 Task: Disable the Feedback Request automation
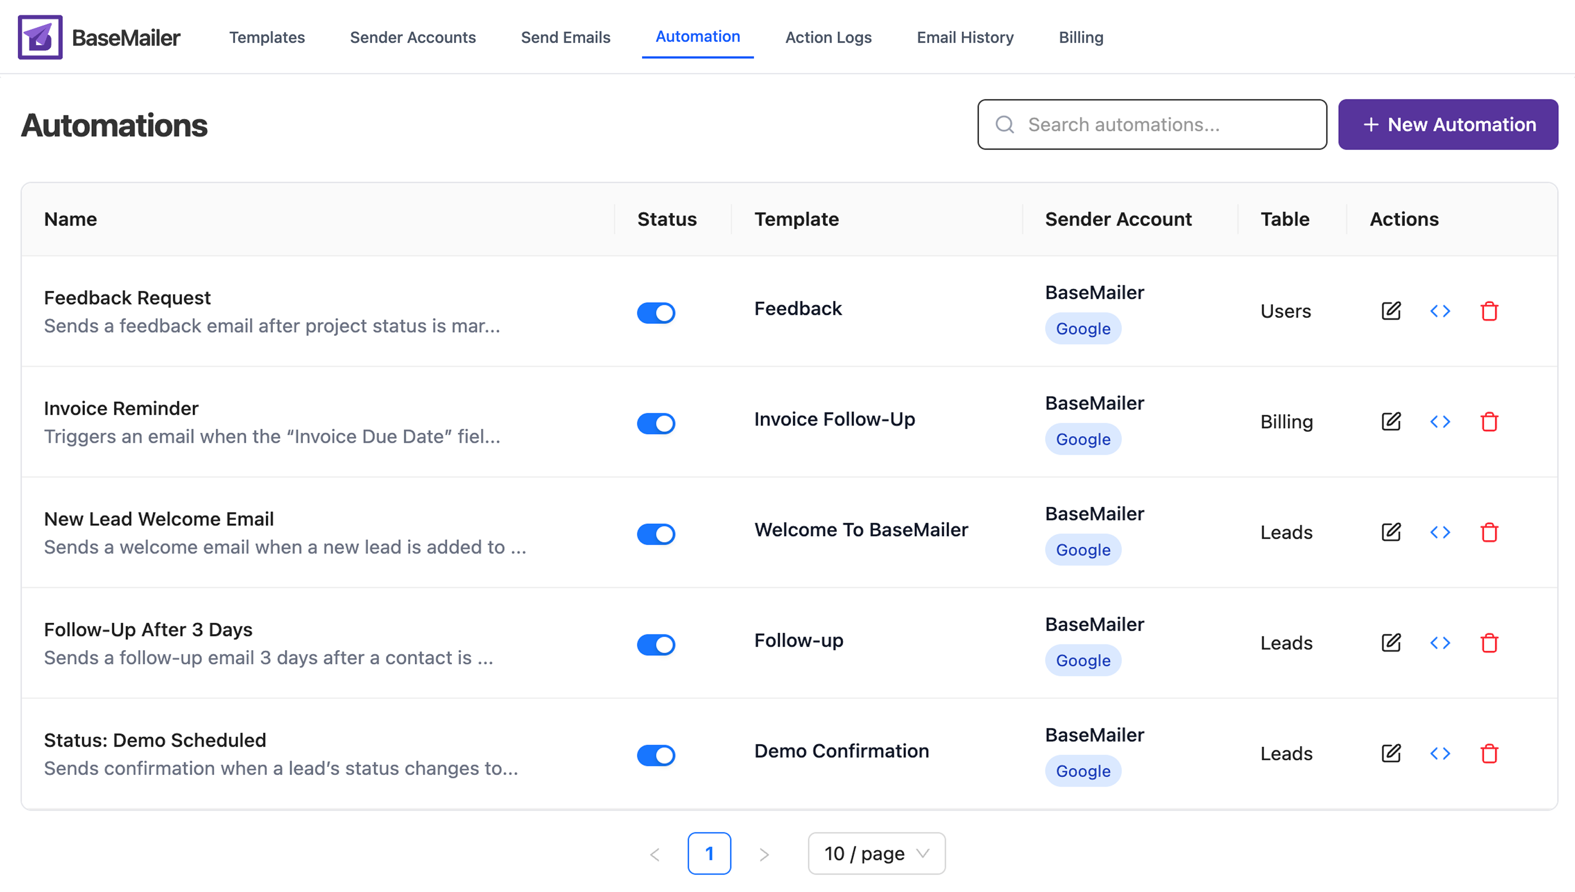click(x=656, y=312)
